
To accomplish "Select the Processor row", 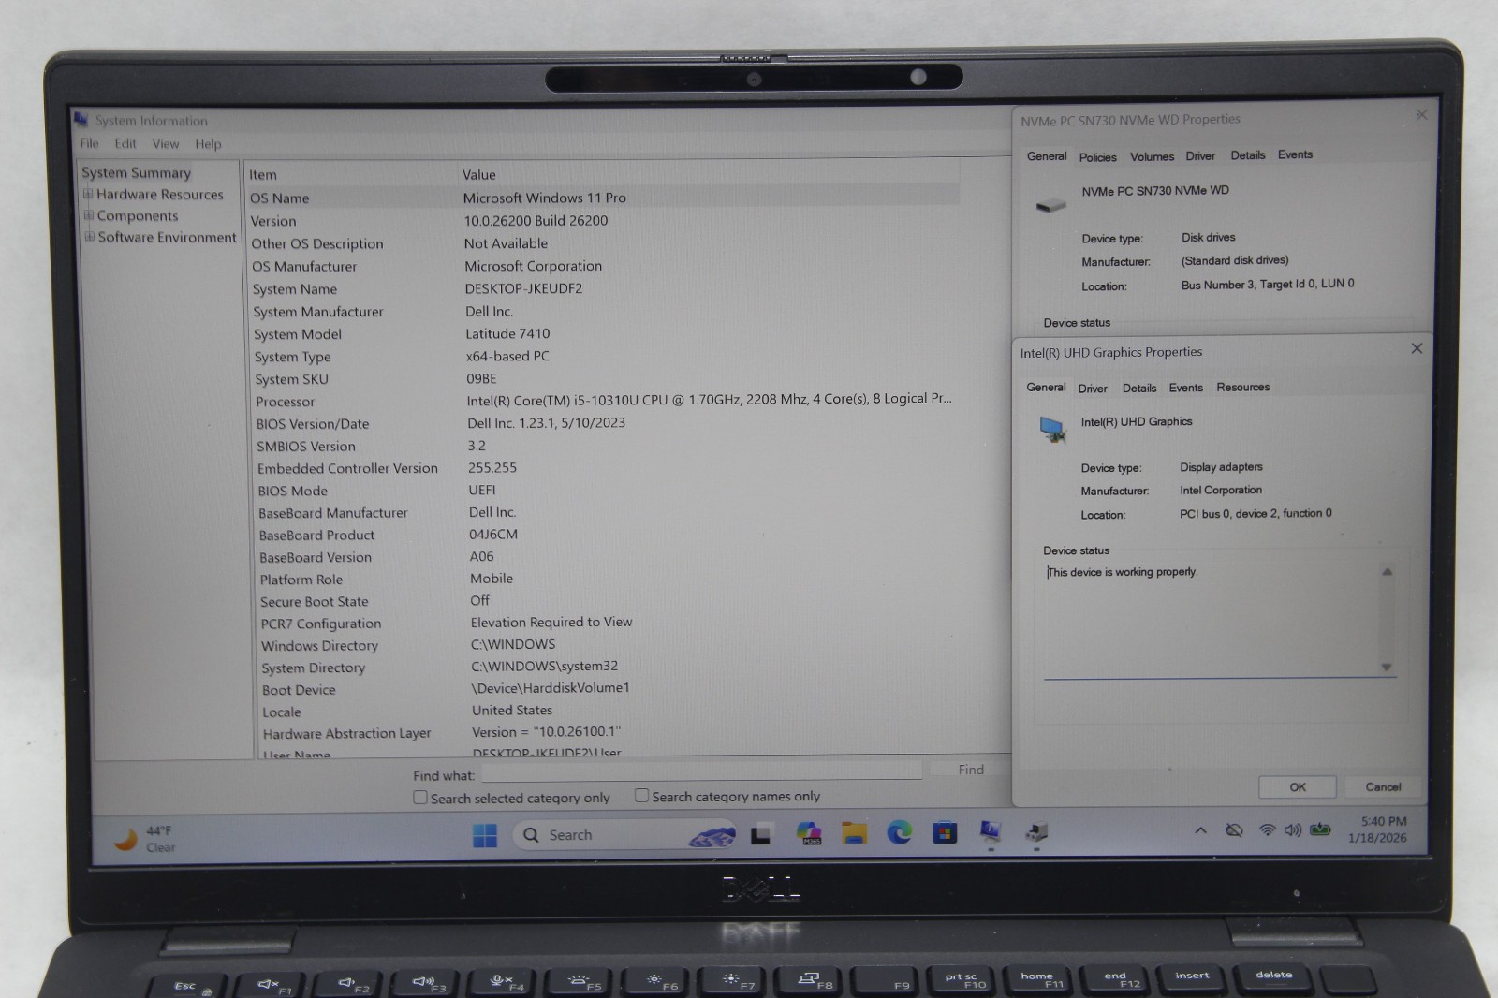I will pyautogui.click(x=603, y=401).
